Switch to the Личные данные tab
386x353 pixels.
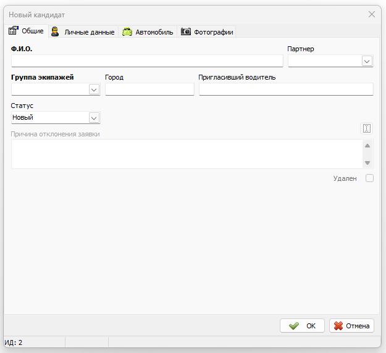[83, 31]
